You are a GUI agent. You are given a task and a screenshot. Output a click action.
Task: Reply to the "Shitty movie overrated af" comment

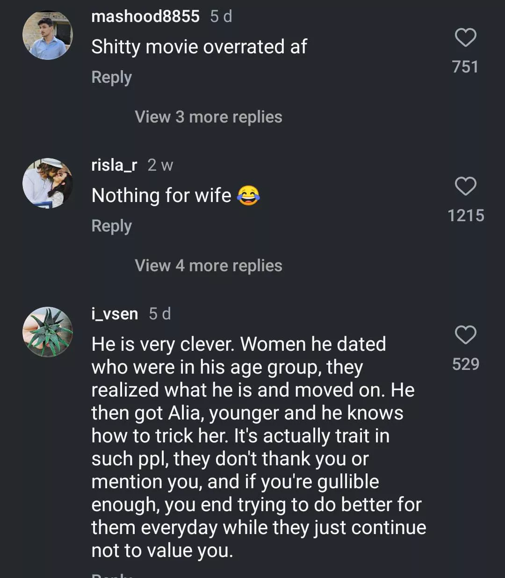click(x=112, y=77)
